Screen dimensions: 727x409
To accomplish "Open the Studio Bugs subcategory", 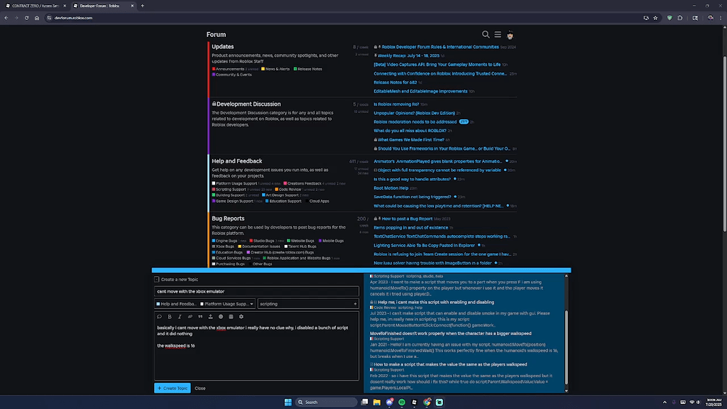I will [263, 241].
